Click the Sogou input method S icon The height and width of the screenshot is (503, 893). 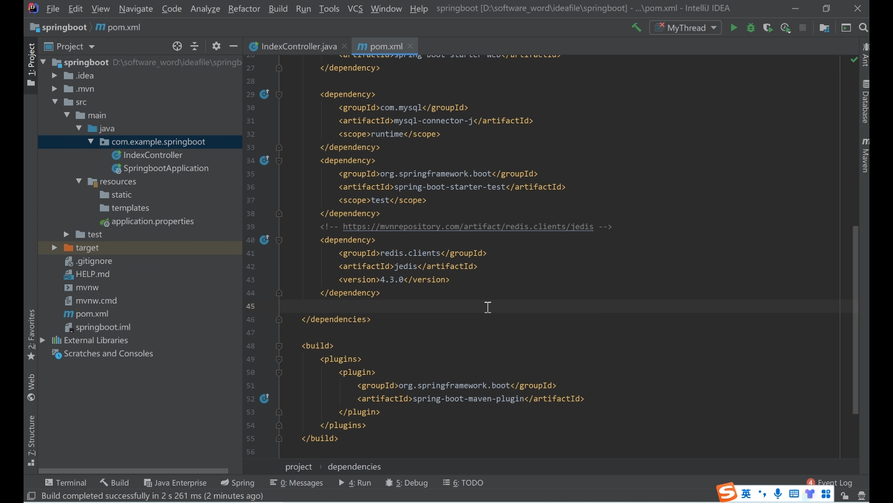(727, 493)
